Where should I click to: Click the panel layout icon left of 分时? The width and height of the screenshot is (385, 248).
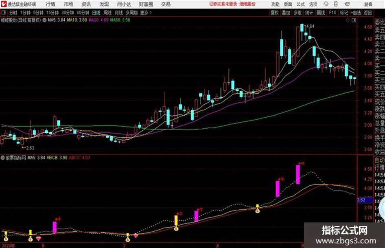[x=3, y=13]
